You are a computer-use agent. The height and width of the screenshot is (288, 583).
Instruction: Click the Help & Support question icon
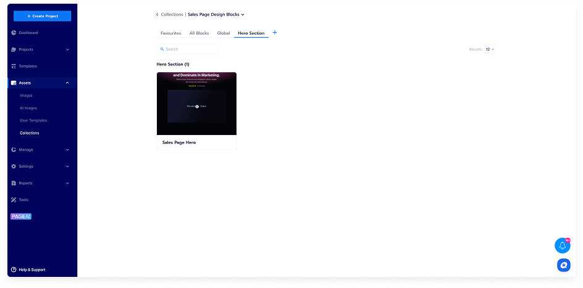click(14, 269)
